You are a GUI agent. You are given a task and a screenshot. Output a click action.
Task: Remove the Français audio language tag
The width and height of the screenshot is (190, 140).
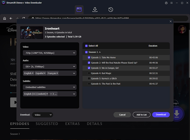tap(57, 73)
